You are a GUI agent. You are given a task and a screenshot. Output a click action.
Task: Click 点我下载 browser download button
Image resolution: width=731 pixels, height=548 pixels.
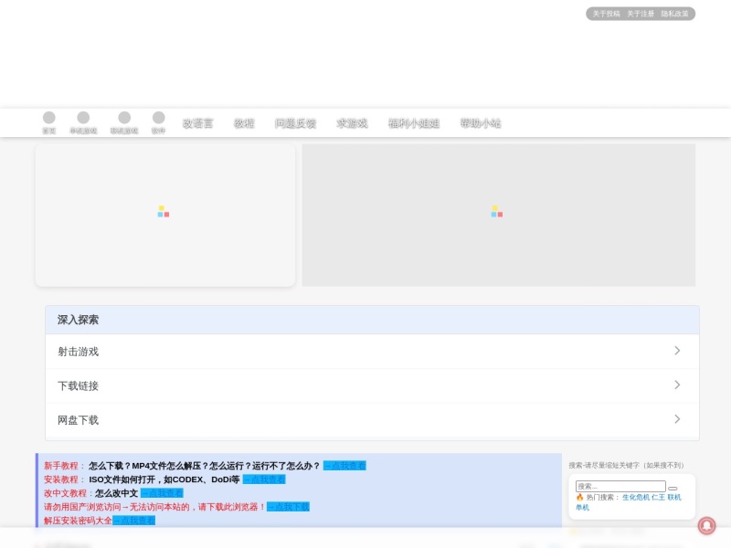288,507
